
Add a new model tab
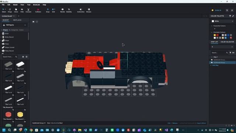pos(19,16)
